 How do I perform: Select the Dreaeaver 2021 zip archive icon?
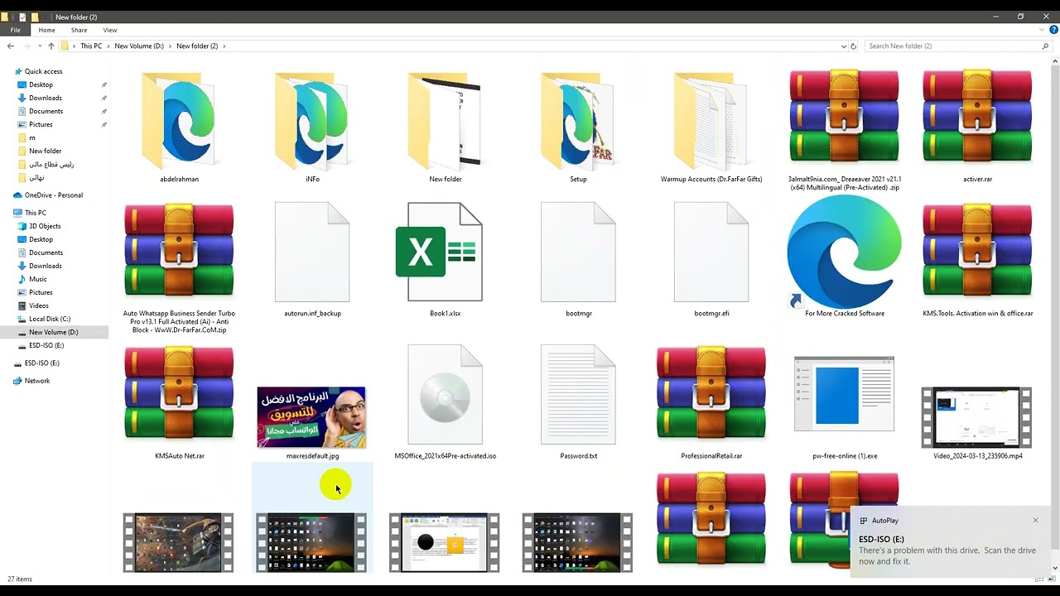click(x=844, y=116)
